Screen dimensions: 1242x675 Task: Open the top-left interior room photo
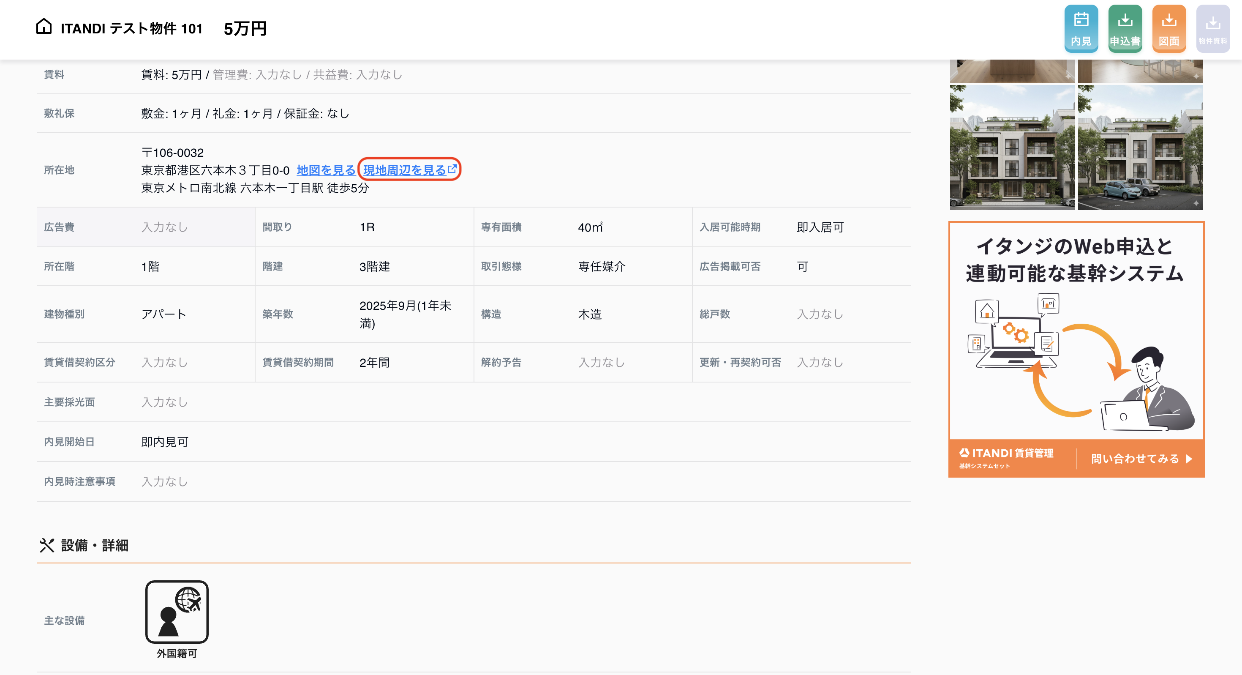pyautogui.click(x=1012, y=71)
